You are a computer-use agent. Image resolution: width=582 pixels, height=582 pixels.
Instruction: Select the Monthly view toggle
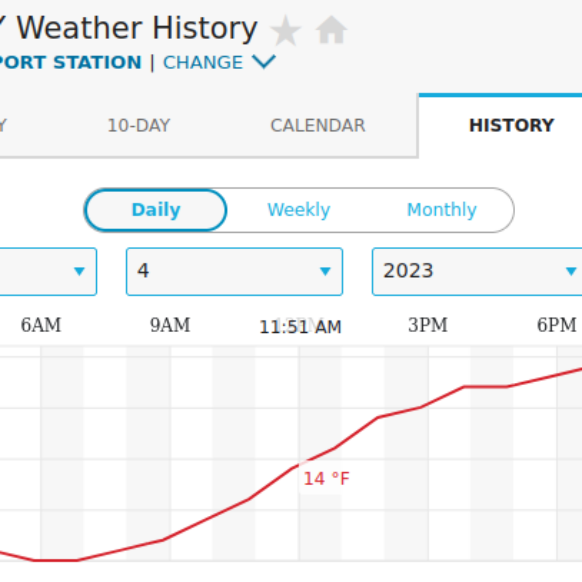pos(442,210)
